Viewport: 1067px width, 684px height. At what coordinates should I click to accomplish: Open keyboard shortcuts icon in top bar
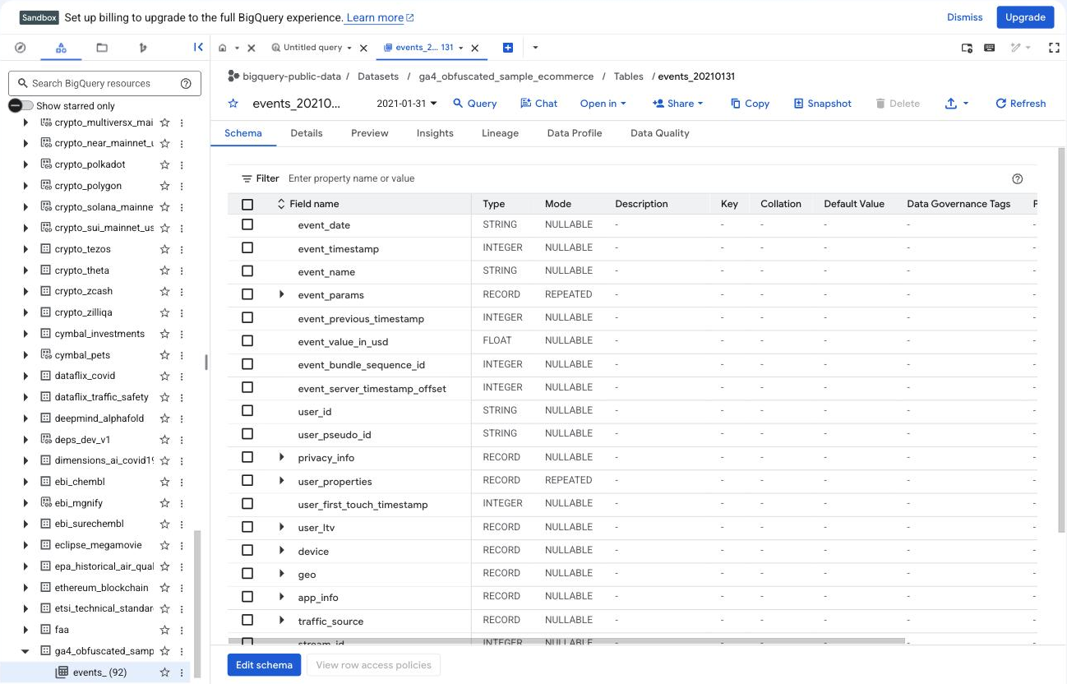(990, 48)
